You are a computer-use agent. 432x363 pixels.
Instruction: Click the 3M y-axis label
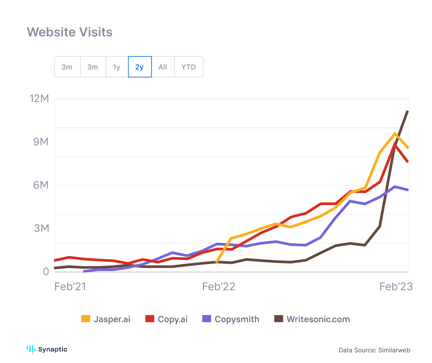[x=41, y=228]
